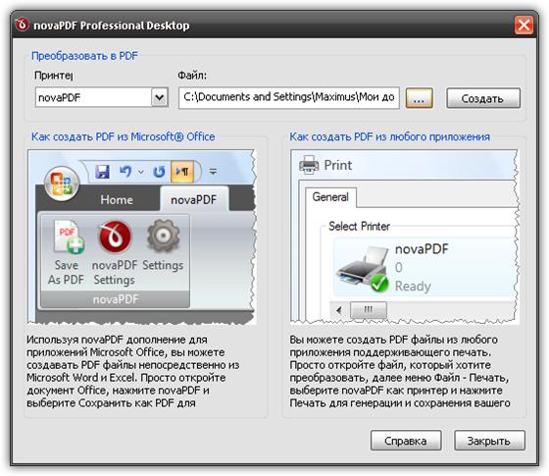The image size is (549, 476).
Task: Close the novaPDF Professional Desktop window
Action: coord(524,26)
